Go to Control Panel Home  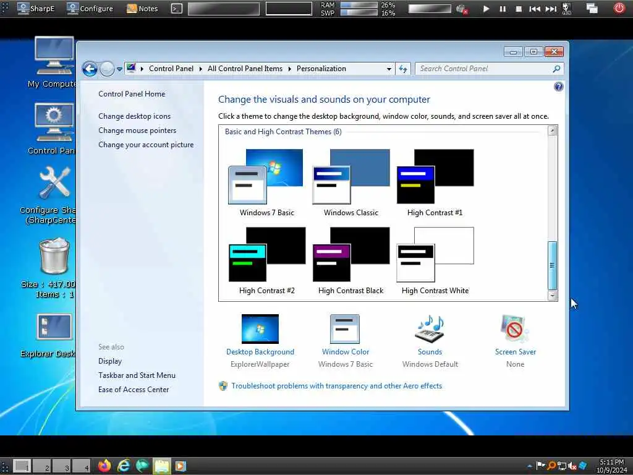(x=132, y=94)
